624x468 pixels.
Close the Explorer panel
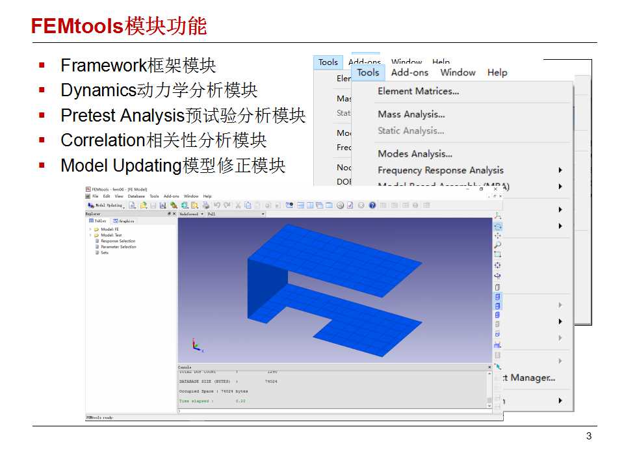(174, 214)
